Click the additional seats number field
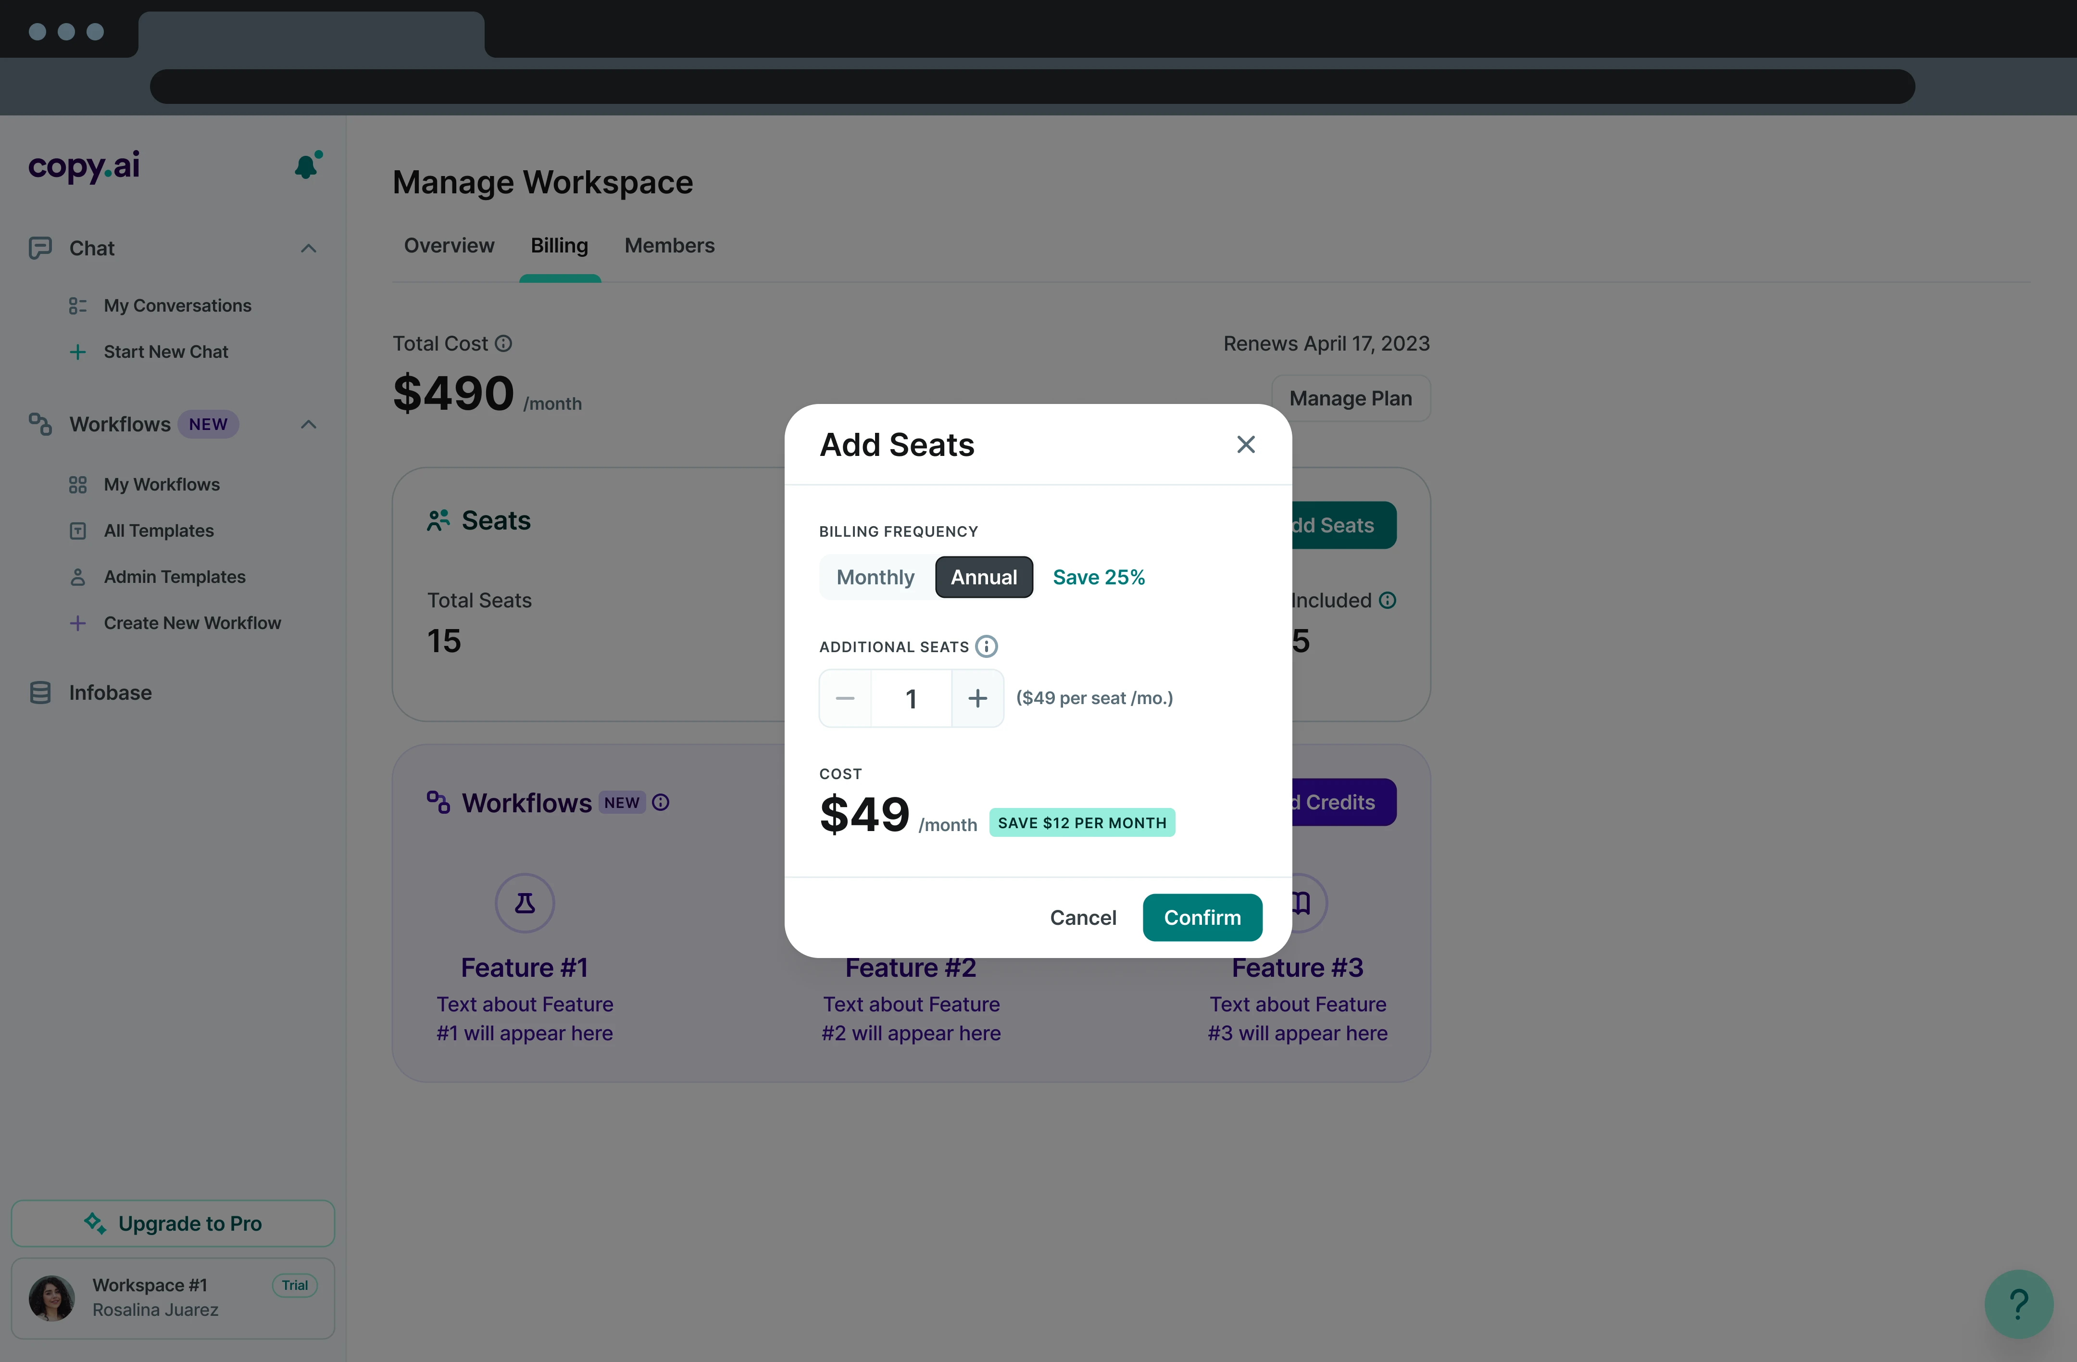 pyautogui.click(x=911, y=698)
